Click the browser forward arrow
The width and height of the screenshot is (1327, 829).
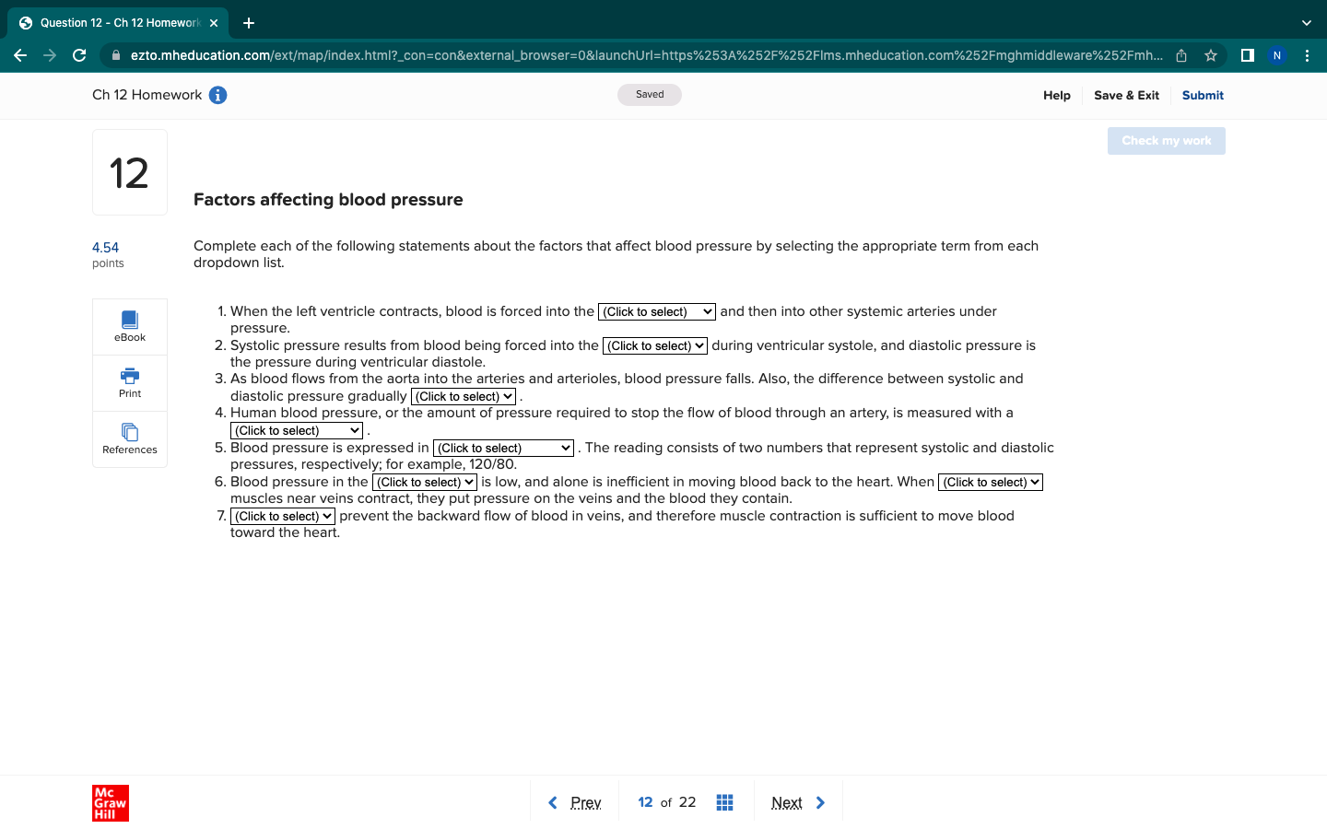pyautogui.click(x=50, y=55)
